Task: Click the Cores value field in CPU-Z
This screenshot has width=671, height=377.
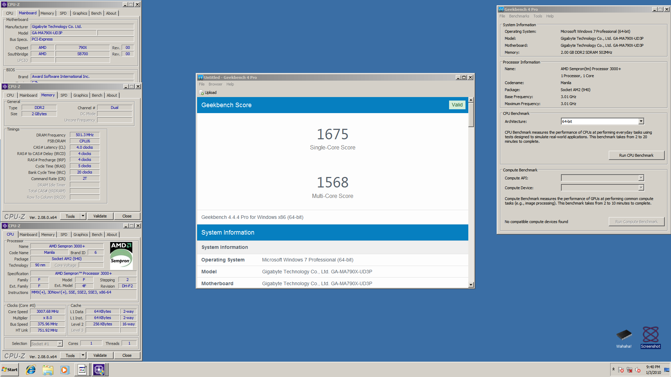Action: [x=91, y=343]
